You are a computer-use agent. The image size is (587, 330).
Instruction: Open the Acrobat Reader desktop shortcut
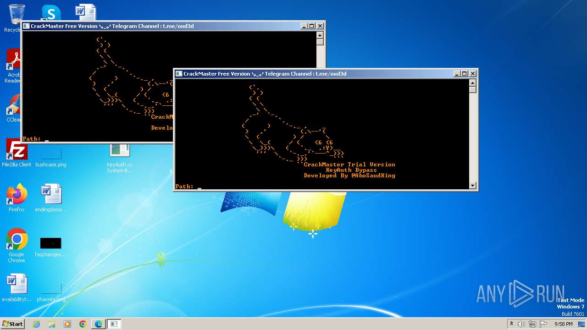pyautogui.click(x=13, y=66)
